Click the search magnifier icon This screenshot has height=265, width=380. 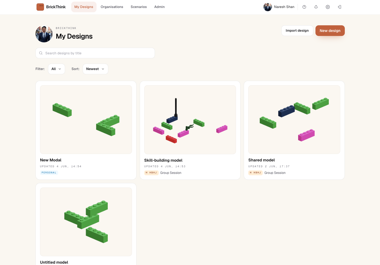click(x=41, y=53)
